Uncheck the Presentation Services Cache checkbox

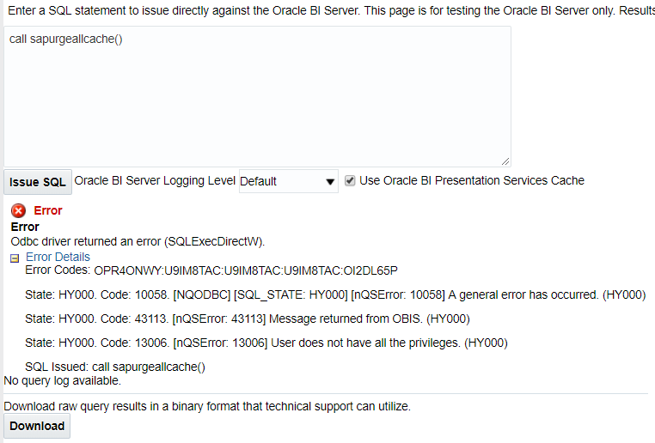coord(350,180)
